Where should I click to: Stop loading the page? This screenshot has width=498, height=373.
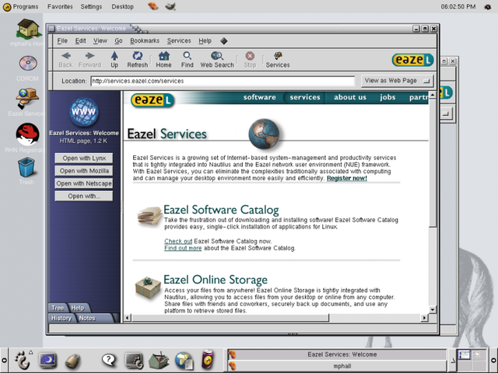tap(250, 60)
